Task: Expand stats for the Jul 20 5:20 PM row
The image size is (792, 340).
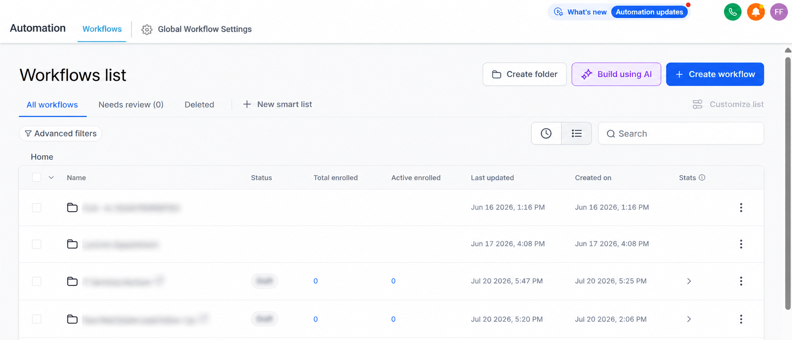Action: coord(689,319)
